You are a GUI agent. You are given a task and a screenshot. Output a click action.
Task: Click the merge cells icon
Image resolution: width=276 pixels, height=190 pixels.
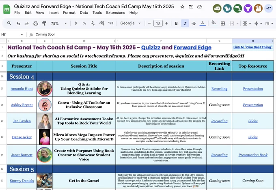pyautogui.click(x=232, y=23)
